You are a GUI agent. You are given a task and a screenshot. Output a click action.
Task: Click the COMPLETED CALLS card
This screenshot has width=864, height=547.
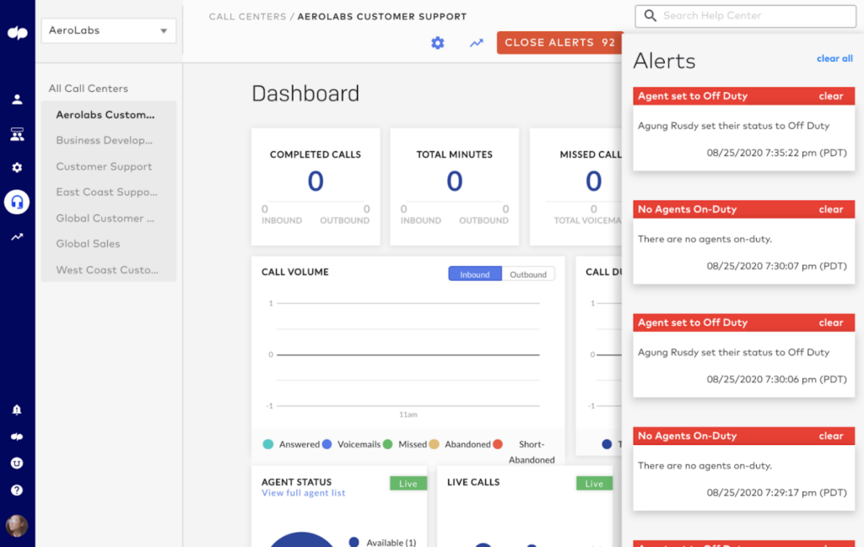[x=316, y=187]
